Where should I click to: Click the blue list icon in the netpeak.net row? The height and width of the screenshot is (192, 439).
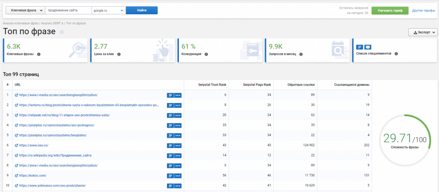click(x=170, y=115)
